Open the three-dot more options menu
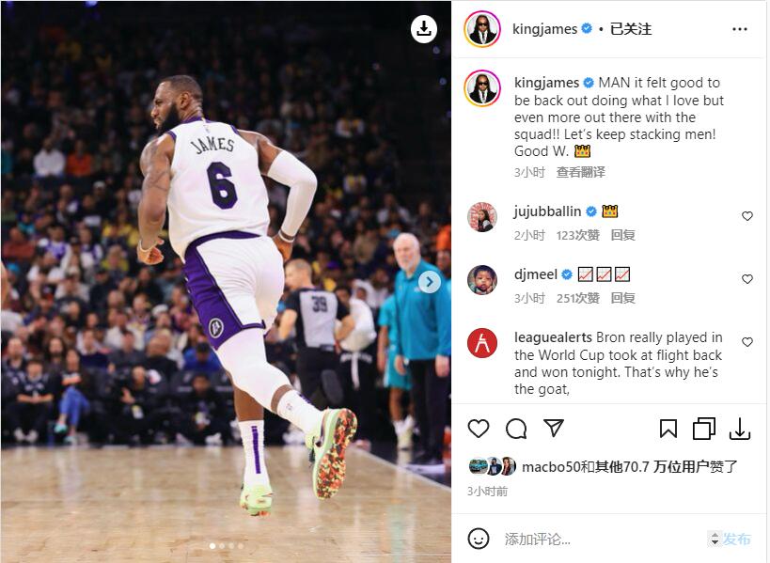This screenshot has width=770, height=563. coord(739,29)
